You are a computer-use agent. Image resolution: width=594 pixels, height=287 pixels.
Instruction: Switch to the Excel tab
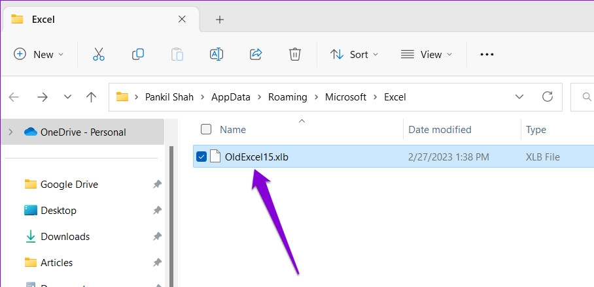pos(100,20)
